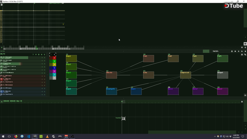Image resolution: width=247 pixels, height=139 pixels.
Task: Select the Pad1 module
Action: point(149,58)
